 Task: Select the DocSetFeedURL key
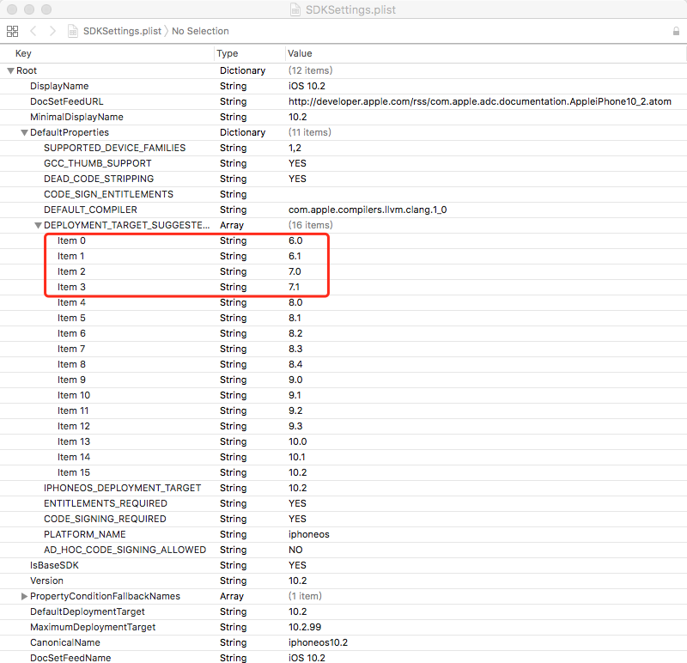(x=67, y=101)
